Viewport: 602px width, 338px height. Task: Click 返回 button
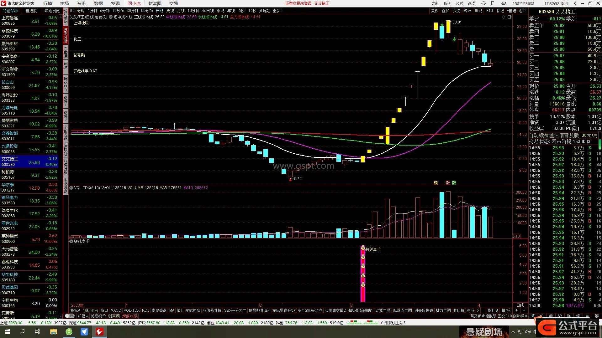pyautogui.click(x=523, y=11)
